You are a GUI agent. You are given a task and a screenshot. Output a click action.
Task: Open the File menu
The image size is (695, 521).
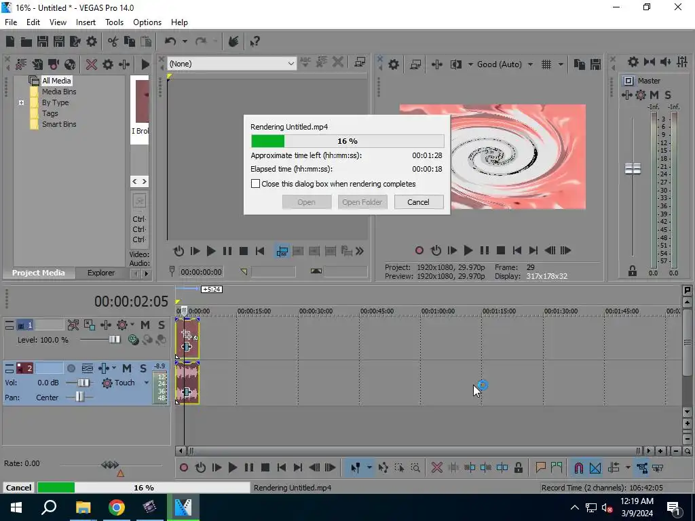11,22
